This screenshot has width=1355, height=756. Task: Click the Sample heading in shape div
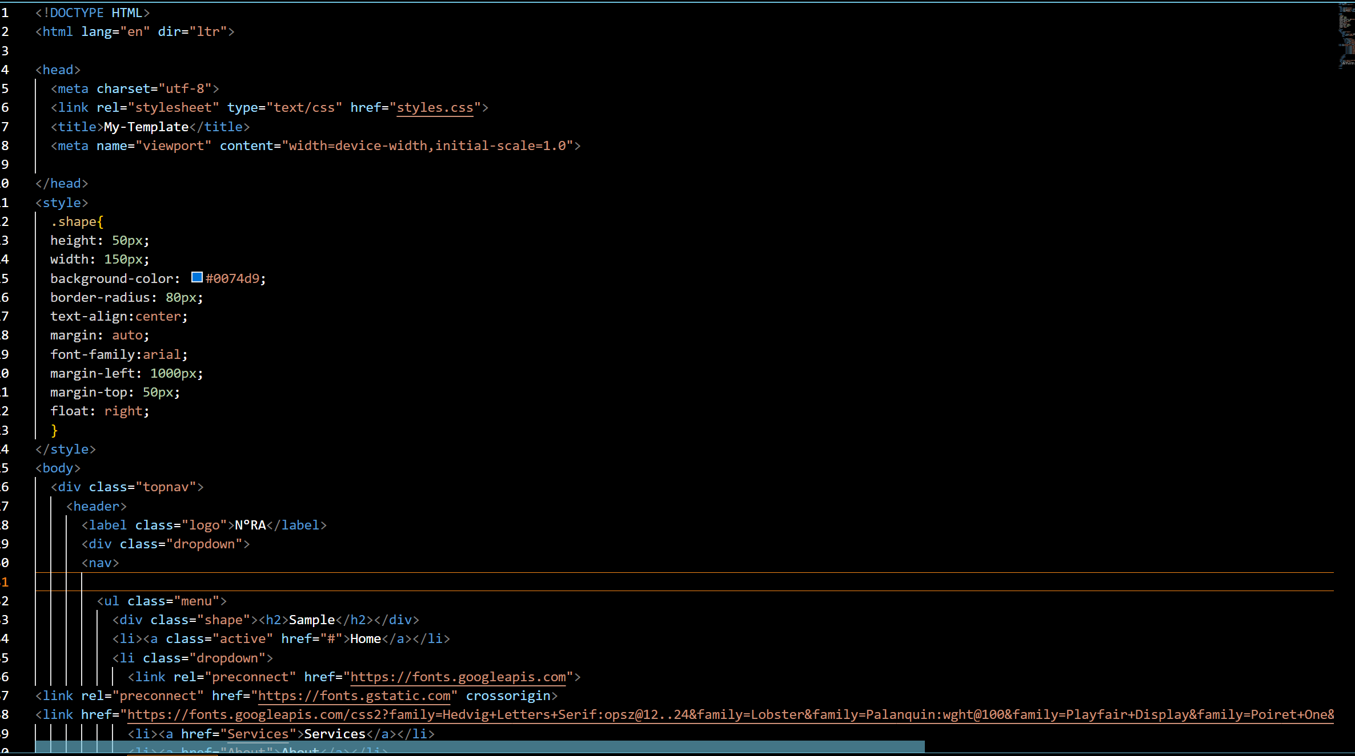coord(312,620)
